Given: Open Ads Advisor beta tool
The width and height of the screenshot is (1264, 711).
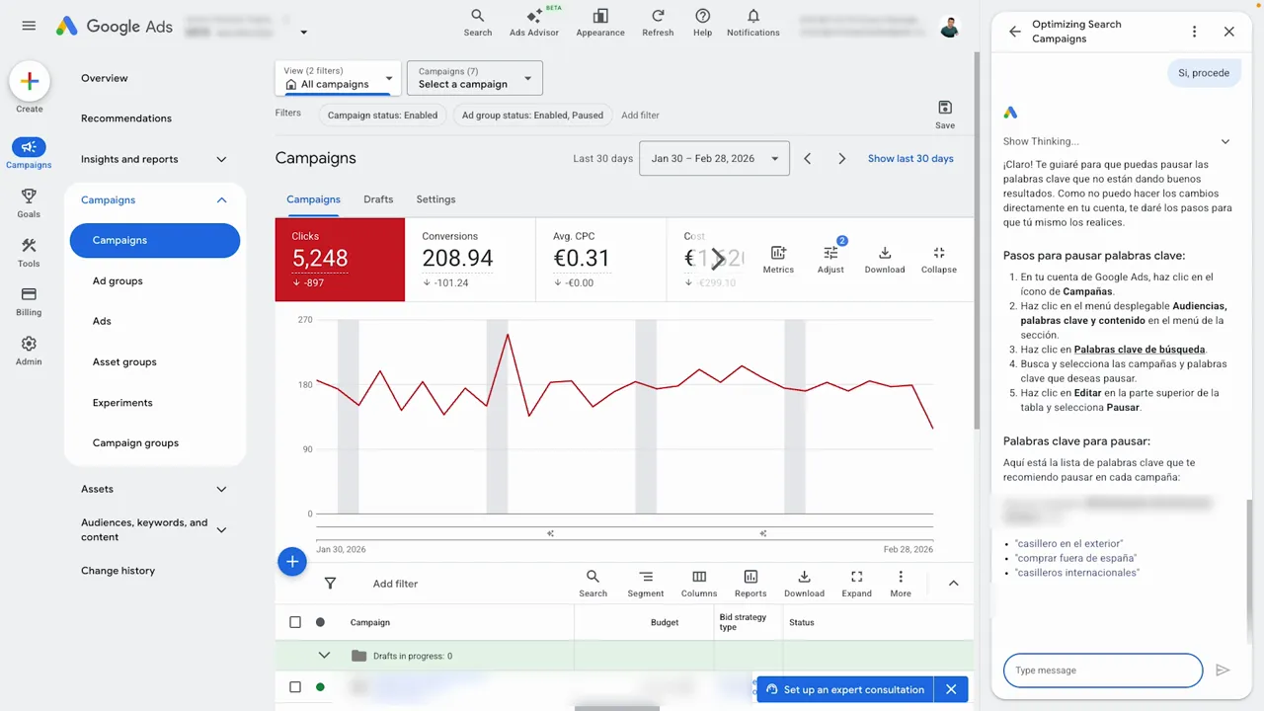Looking at the screenshot, I should coord(534,23).
